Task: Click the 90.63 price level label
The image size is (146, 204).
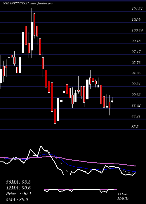Action: pyautogui.click(x=136, y=95)
